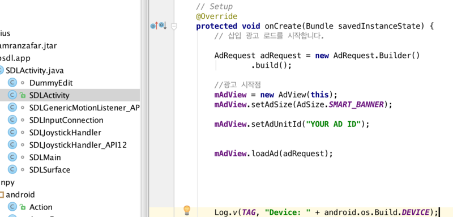Image resolution: width=453 pixels, height=217 pixels.
Task: Click the "// Setup" comment line
Action: pyautogui.click(x=215, y=6)
